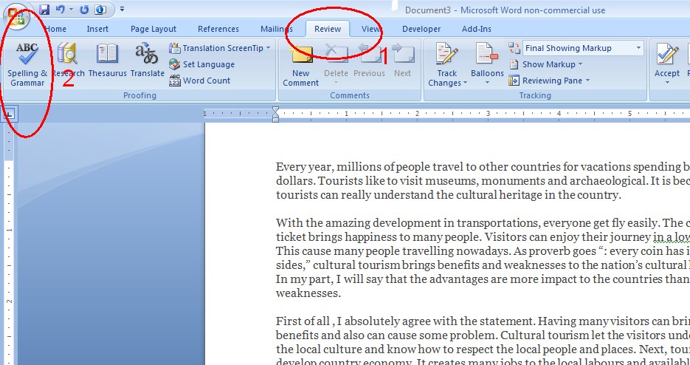This screenshot has height=365, width=690.
Task: Customize Quick Access Toolbar dropdown
Action: [x=122, y=9]
